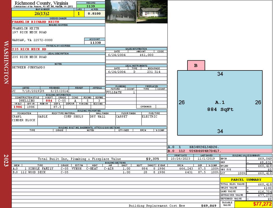
Task: Click sale amount $61,000
Action: 146,55
